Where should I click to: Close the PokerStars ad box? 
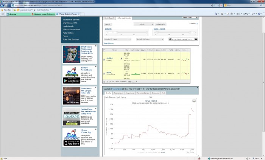(x=96, y=88)
